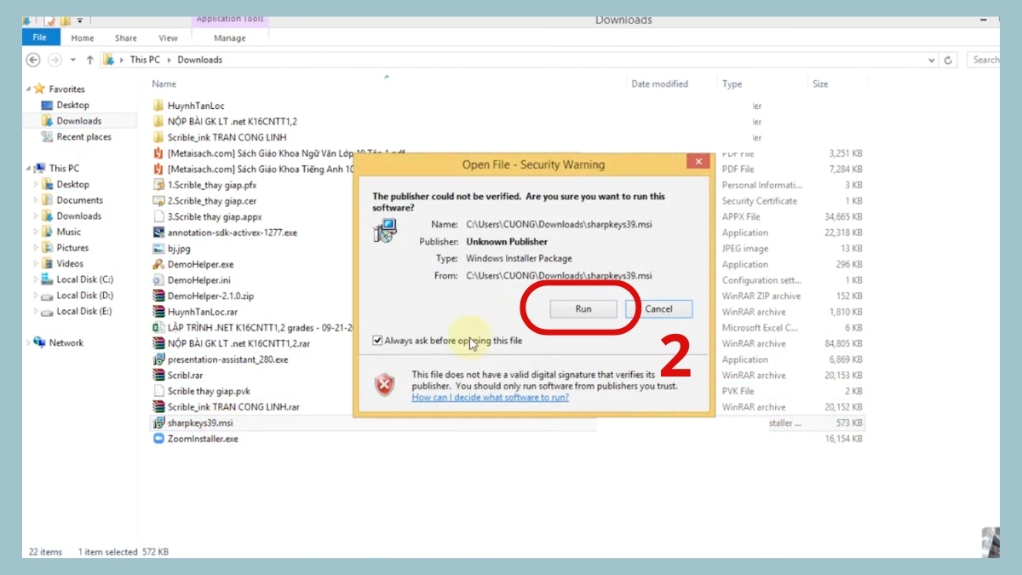Select the HuynhTanLoc folder icon

coord(158,106)
